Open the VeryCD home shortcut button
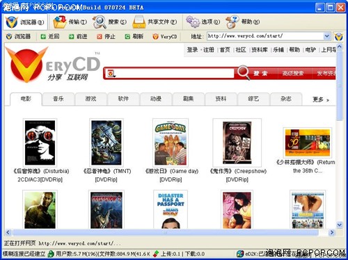348x260 pixels. [165, 36]
